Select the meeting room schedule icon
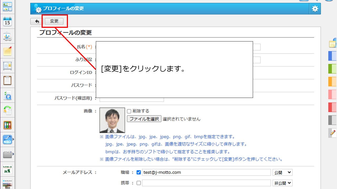 pyautogui.click(x=7, y=37)
